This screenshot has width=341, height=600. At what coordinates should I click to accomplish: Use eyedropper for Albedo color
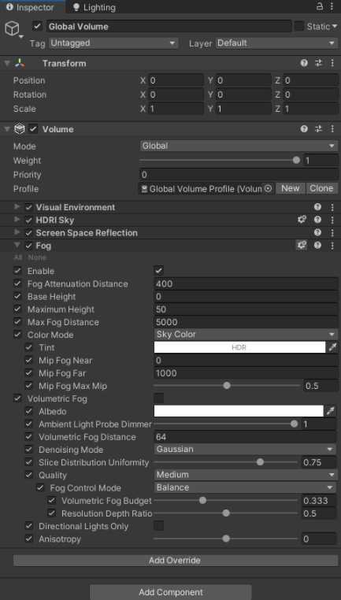tap(330, 411)
